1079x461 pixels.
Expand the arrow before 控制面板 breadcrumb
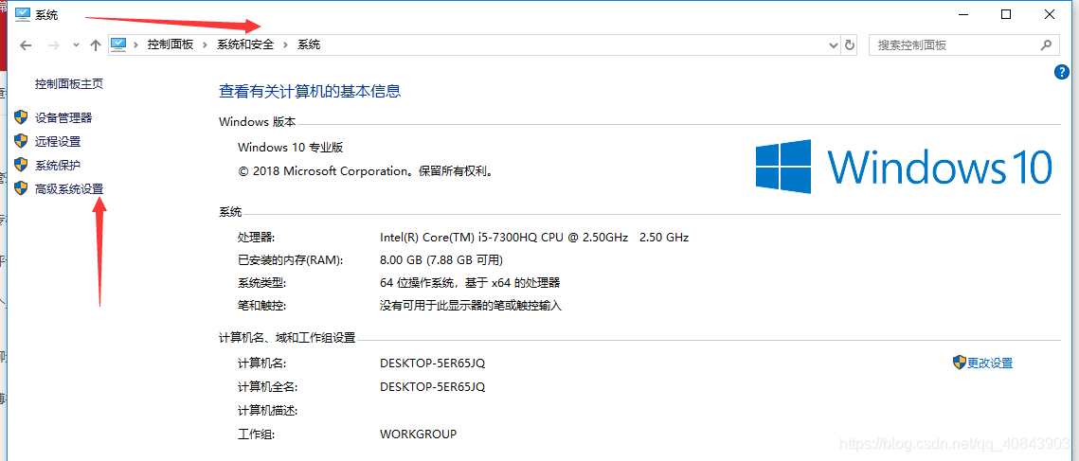[136, 44]
